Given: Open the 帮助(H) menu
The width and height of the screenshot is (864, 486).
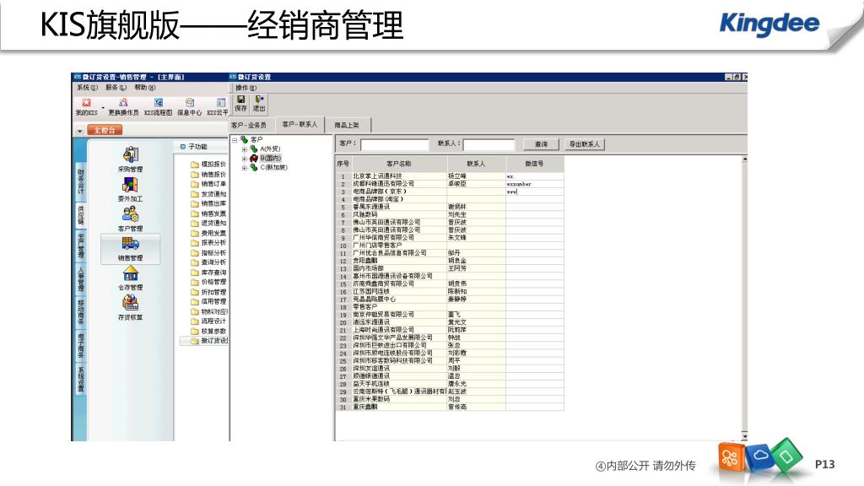Looking at the screenshot, I should pos(145,88).
